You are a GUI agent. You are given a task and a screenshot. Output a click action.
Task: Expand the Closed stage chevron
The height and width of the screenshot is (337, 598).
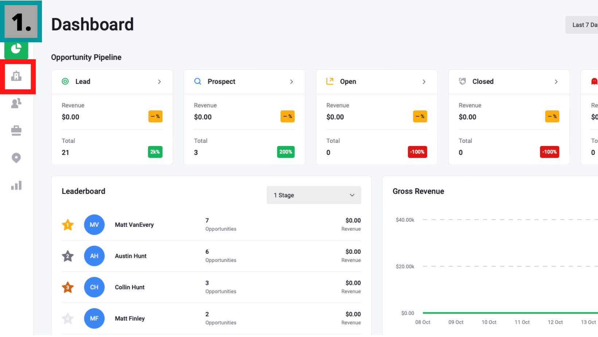click(556, 82)
